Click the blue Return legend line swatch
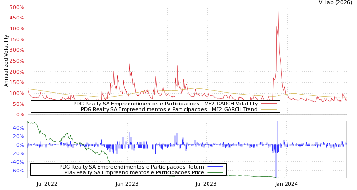This screenshot has width=357, height=190. click(215, 167)
